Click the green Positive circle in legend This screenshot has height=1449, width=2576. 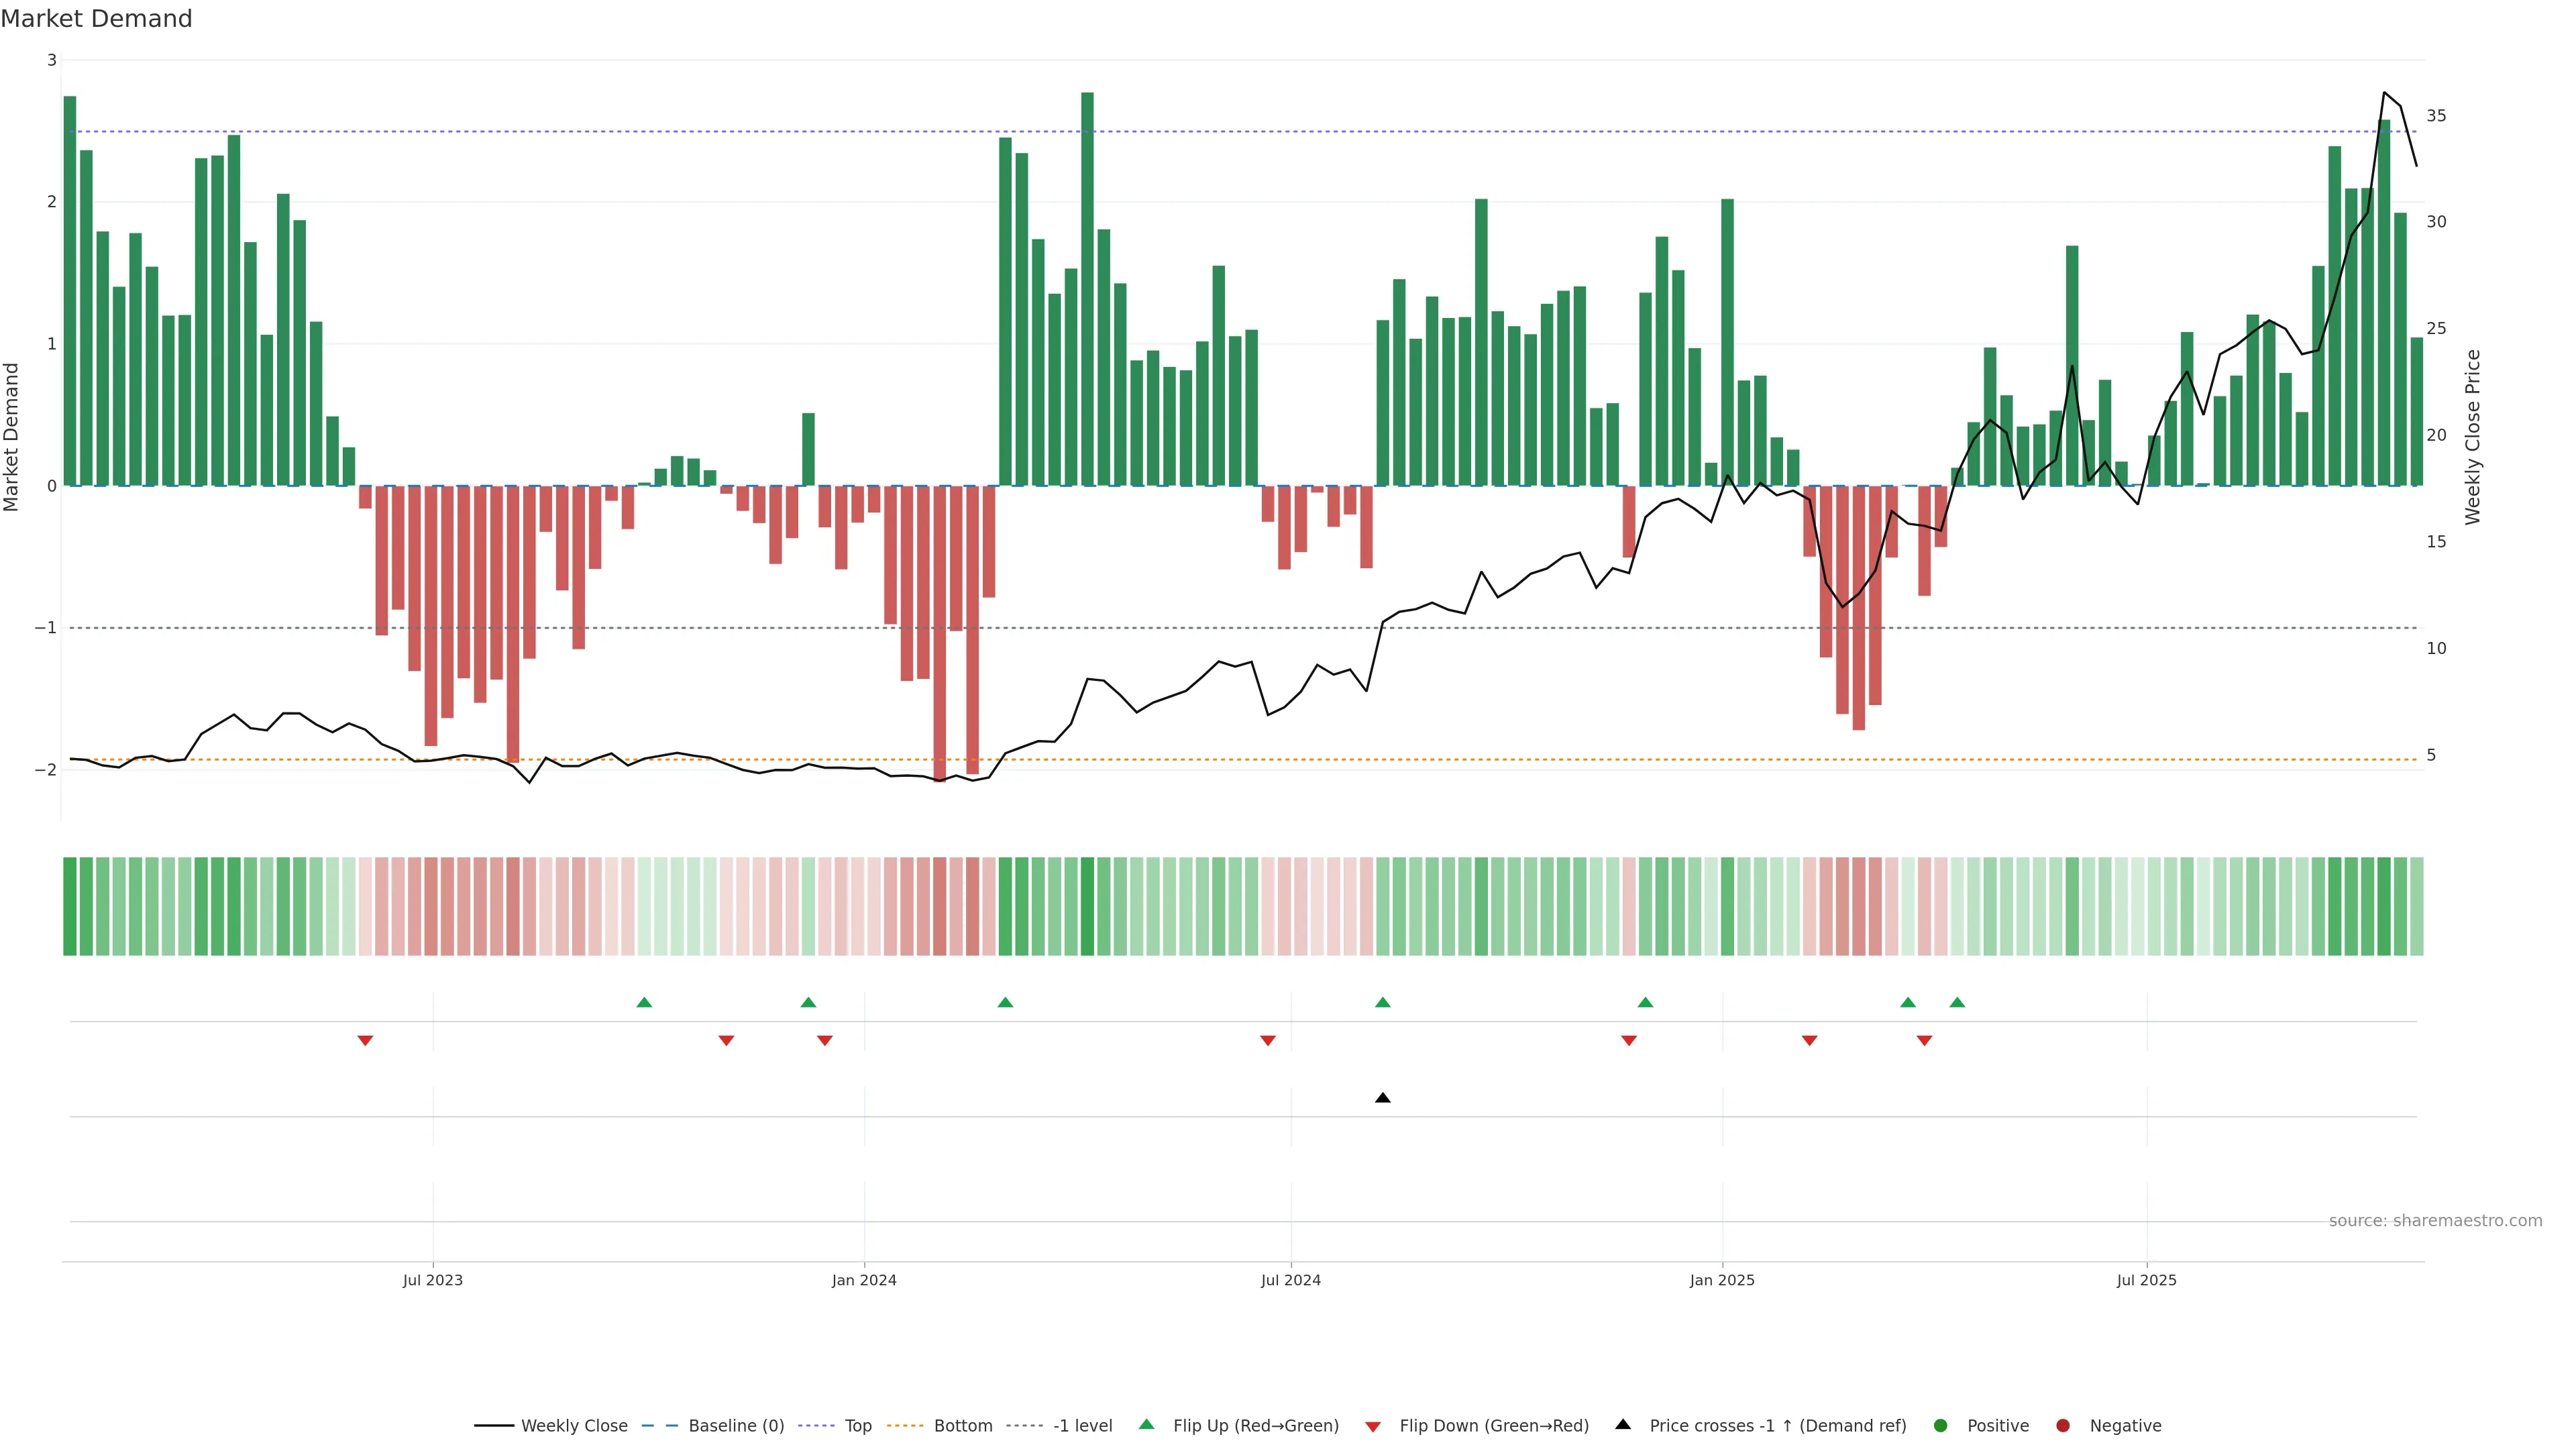click(x=1941, y=1425)
